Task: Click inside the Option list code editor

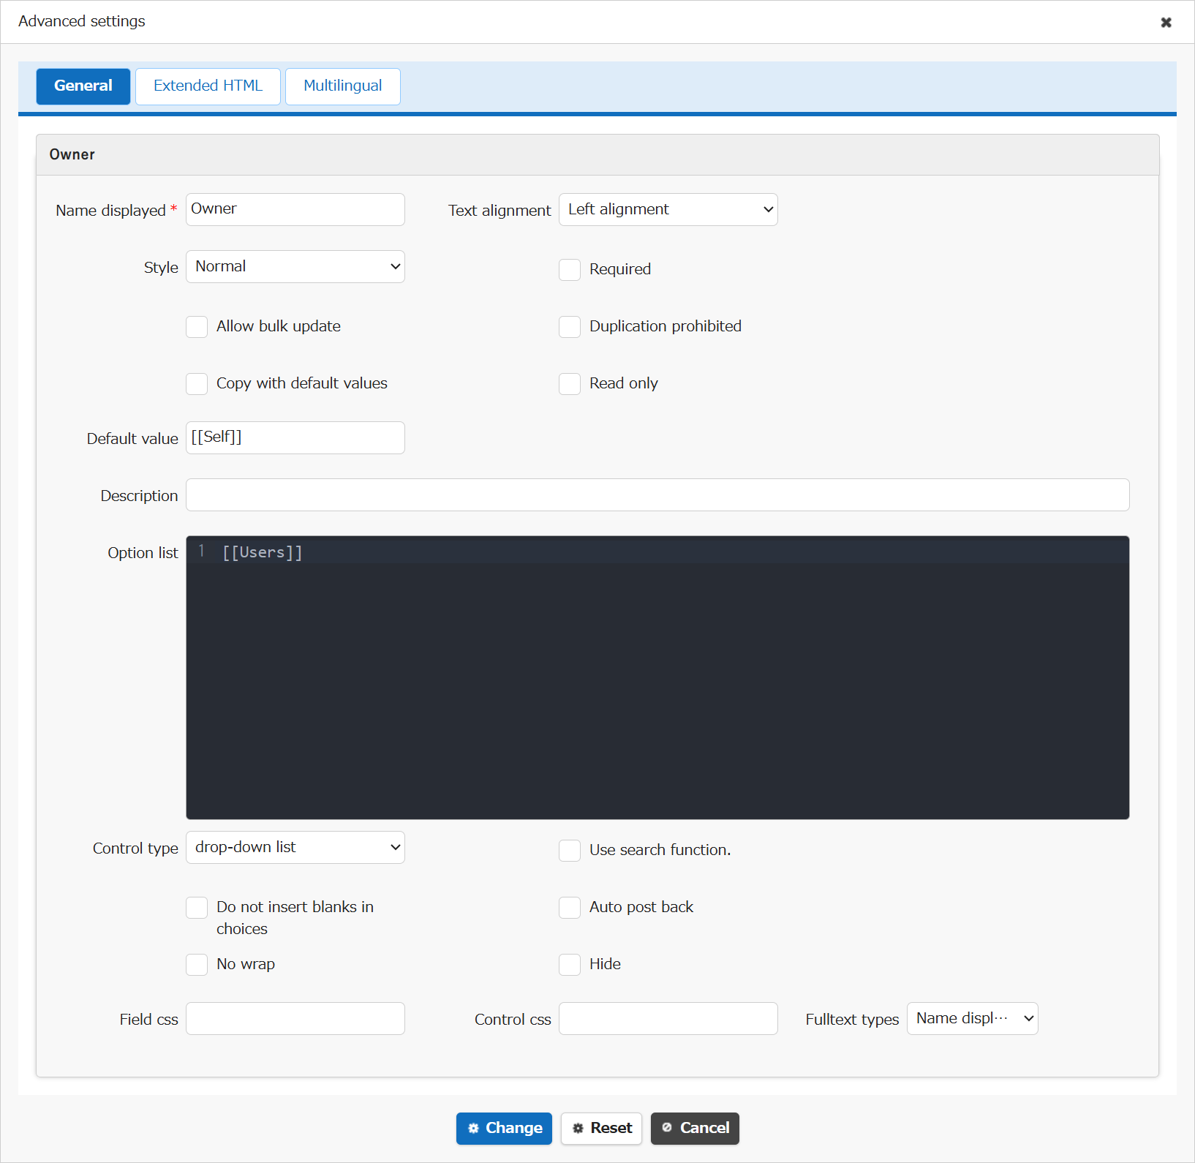Action: coord(657,677)
